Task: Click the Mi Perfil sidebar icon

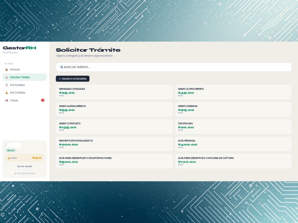Action: pos(7,70)
